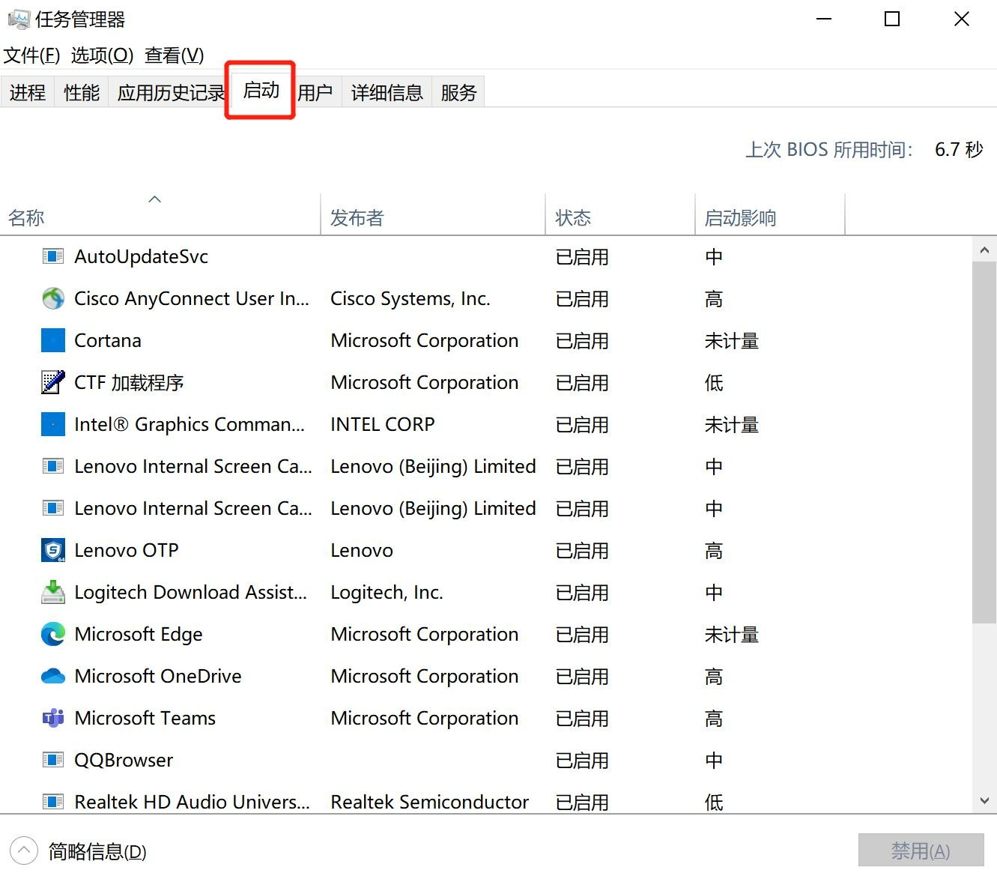Image resolution: width=997 pixels, height=885 pixels.
Task: Click the Realtek HD Audio icon
Action: click(52, 802)
